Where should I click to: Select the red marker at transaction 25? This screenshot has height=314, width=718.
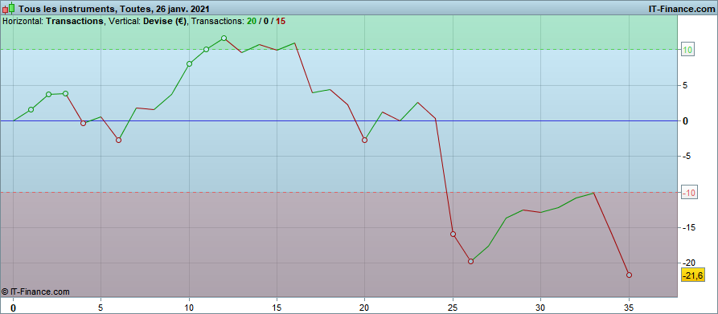pyautogui.click(x=453, y=234)
